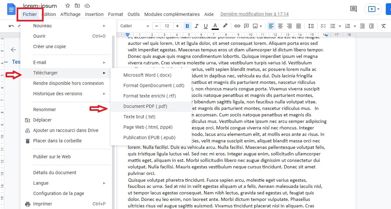Open the line spacing icon
The height and width of the screenshot is (209, 391).
coord(311,26)
